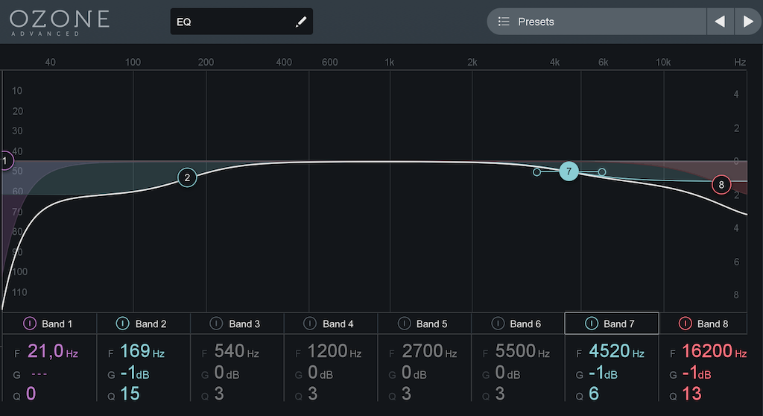Go to previous preset with left arrow
763x416 pixels.
(x=720, y=22)
